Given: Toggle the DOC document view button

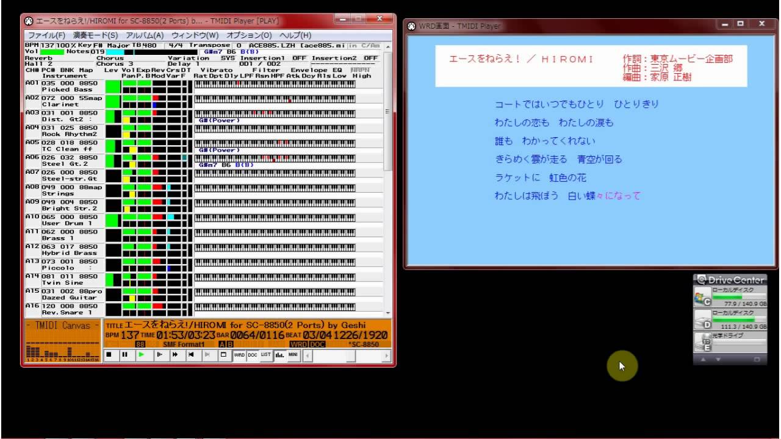Looking at the screenshot, I should 252,354.
